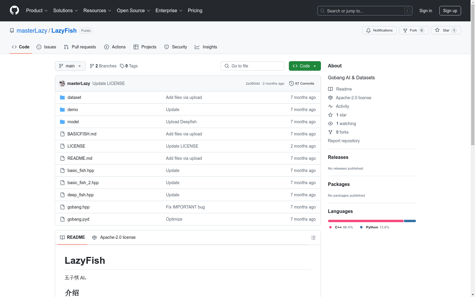The width and height of the screenshot is (475, 297).
Task: Click the page vertical scrollbar thumb
Action: click(473, 74)
